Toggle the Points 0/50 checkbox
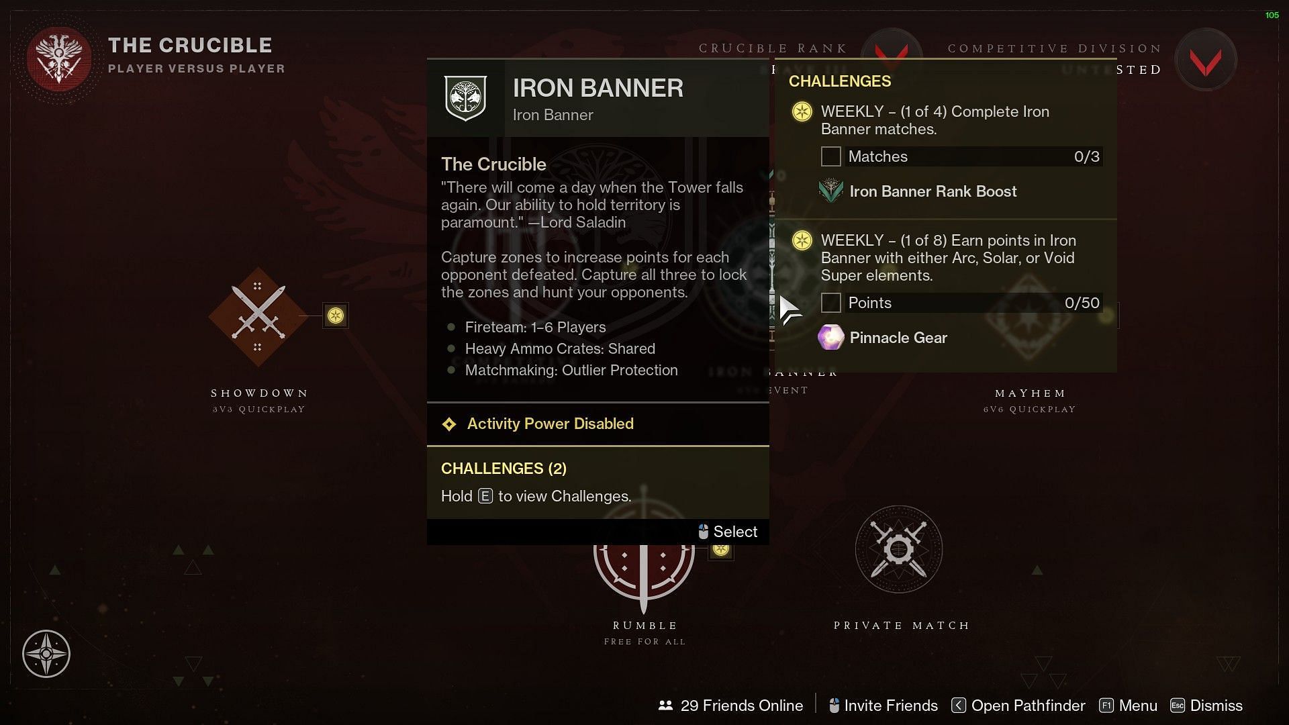Viewport: 1289px width, 725px height. coord(830,302)
